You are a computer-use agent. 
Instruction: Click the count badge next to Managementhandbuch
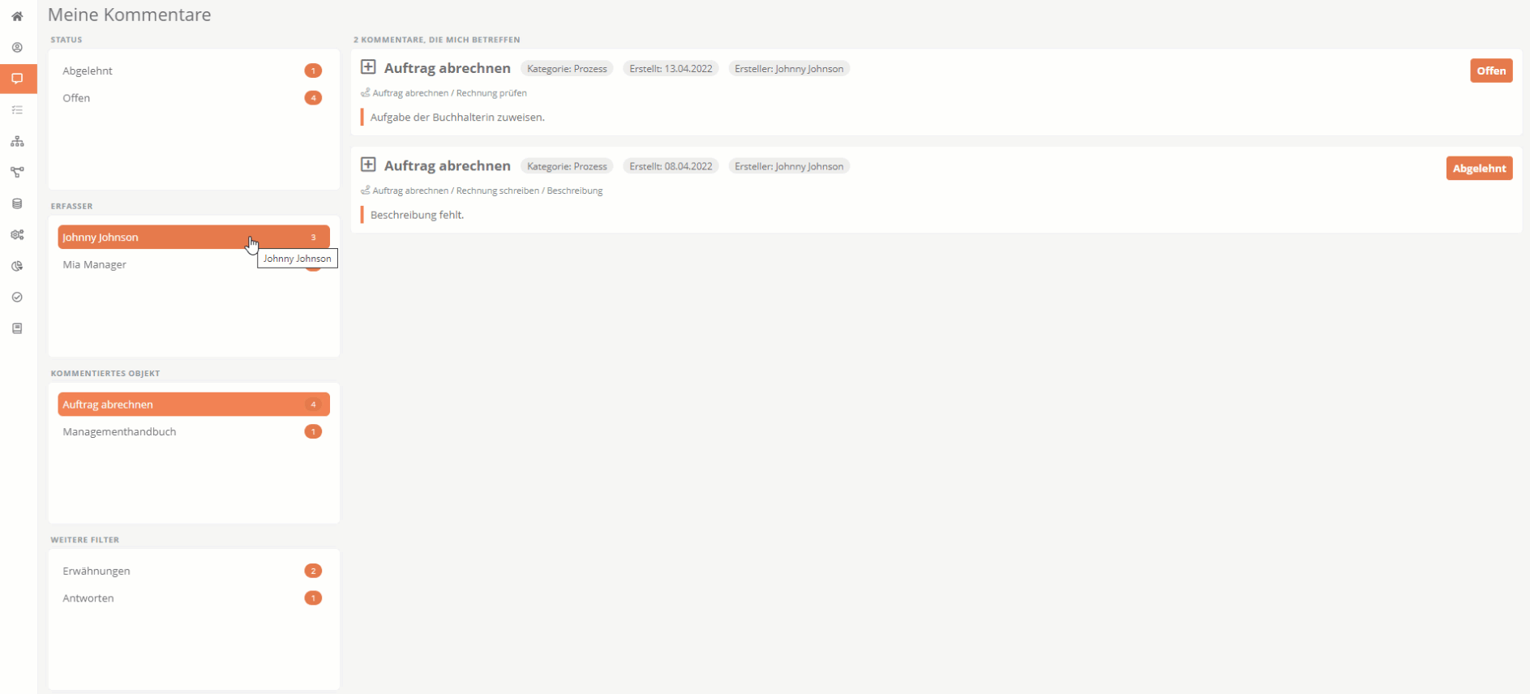313,431
